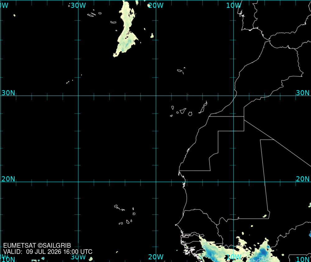Click the 30W longitude label at top

pos(78,5)
